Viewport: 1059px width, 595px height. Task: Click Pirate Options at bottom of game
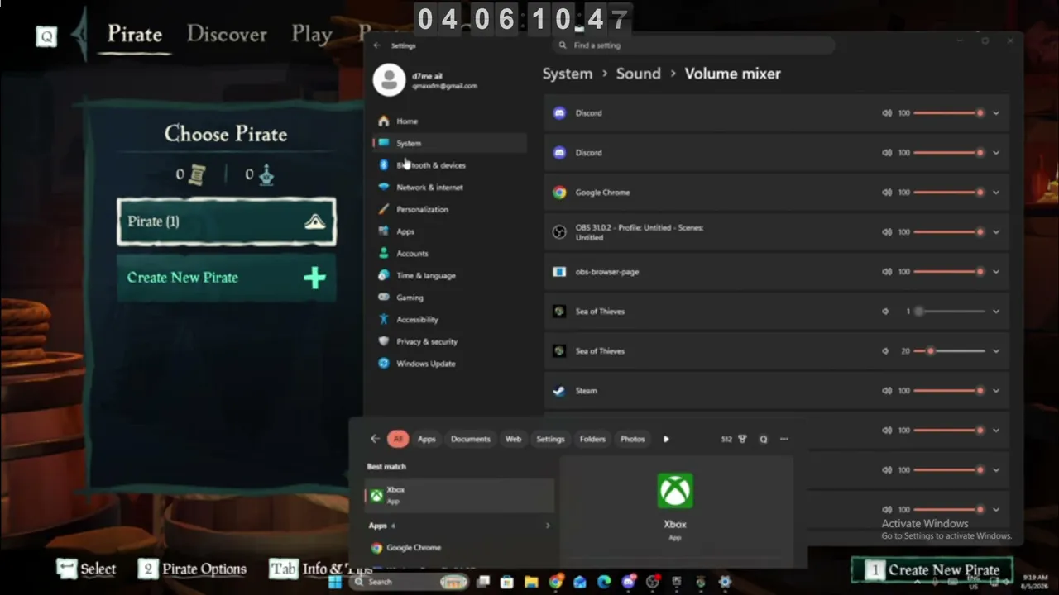pos(193,569)
